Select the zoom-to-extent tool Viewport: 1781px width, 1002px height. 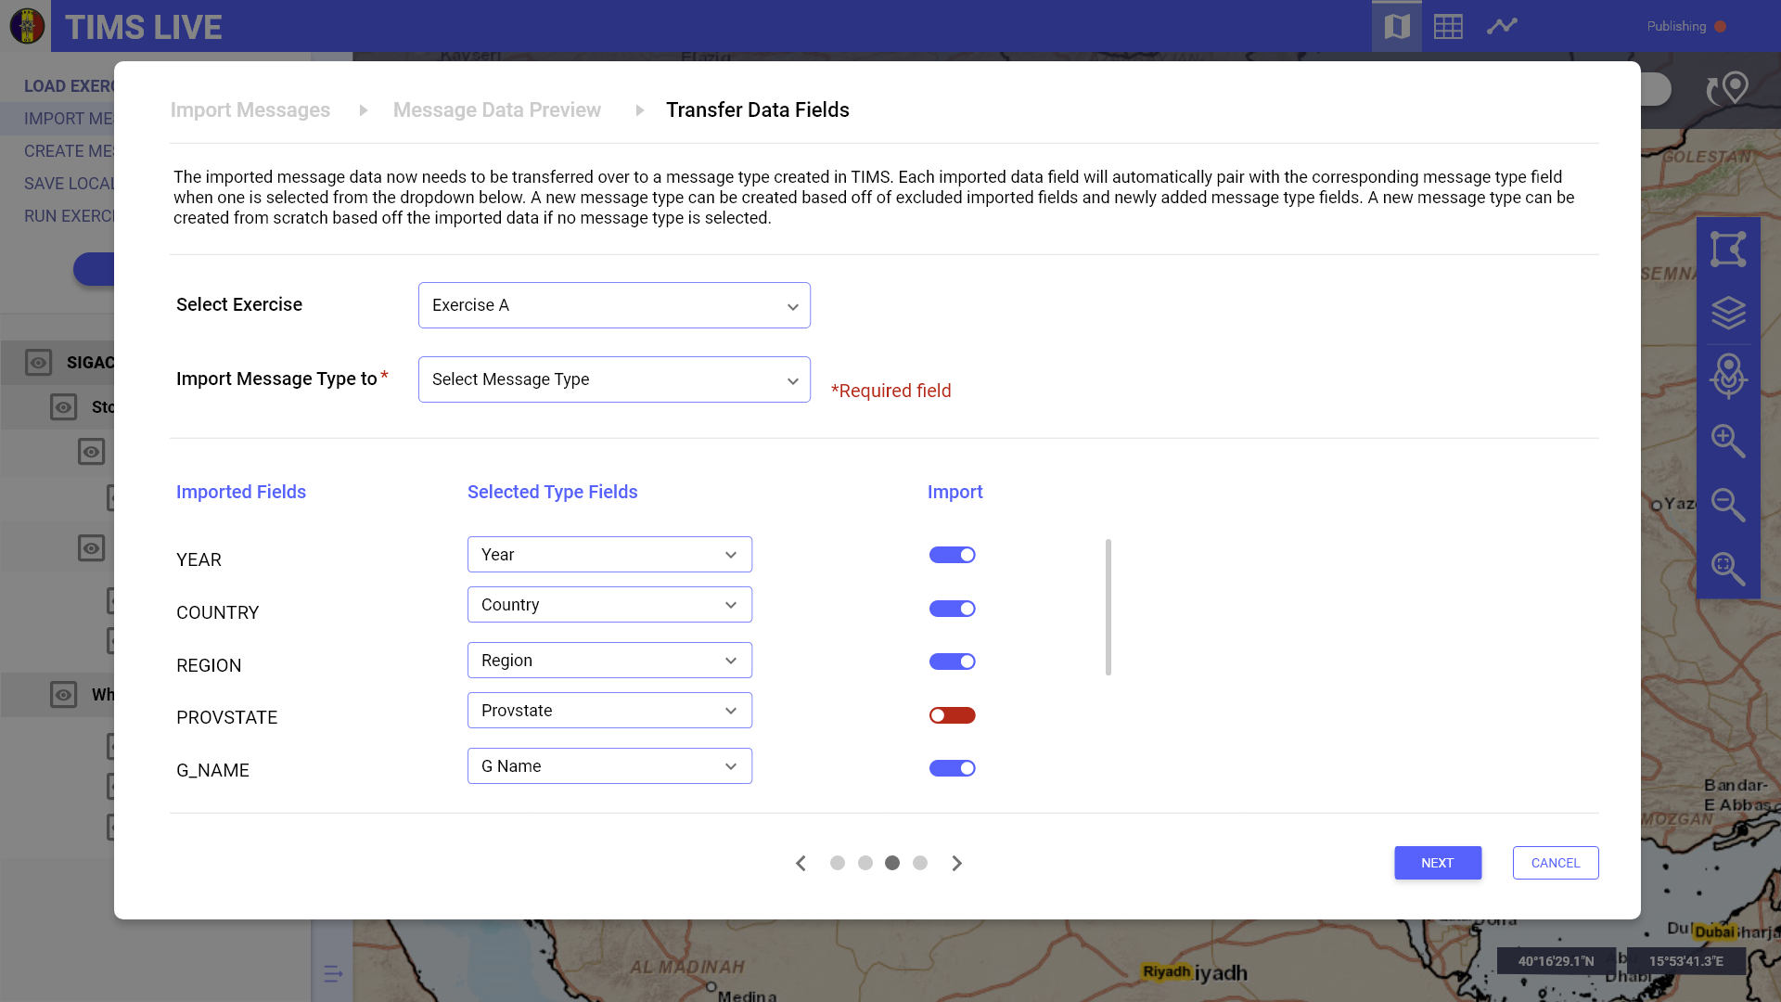coord(1728,568)
